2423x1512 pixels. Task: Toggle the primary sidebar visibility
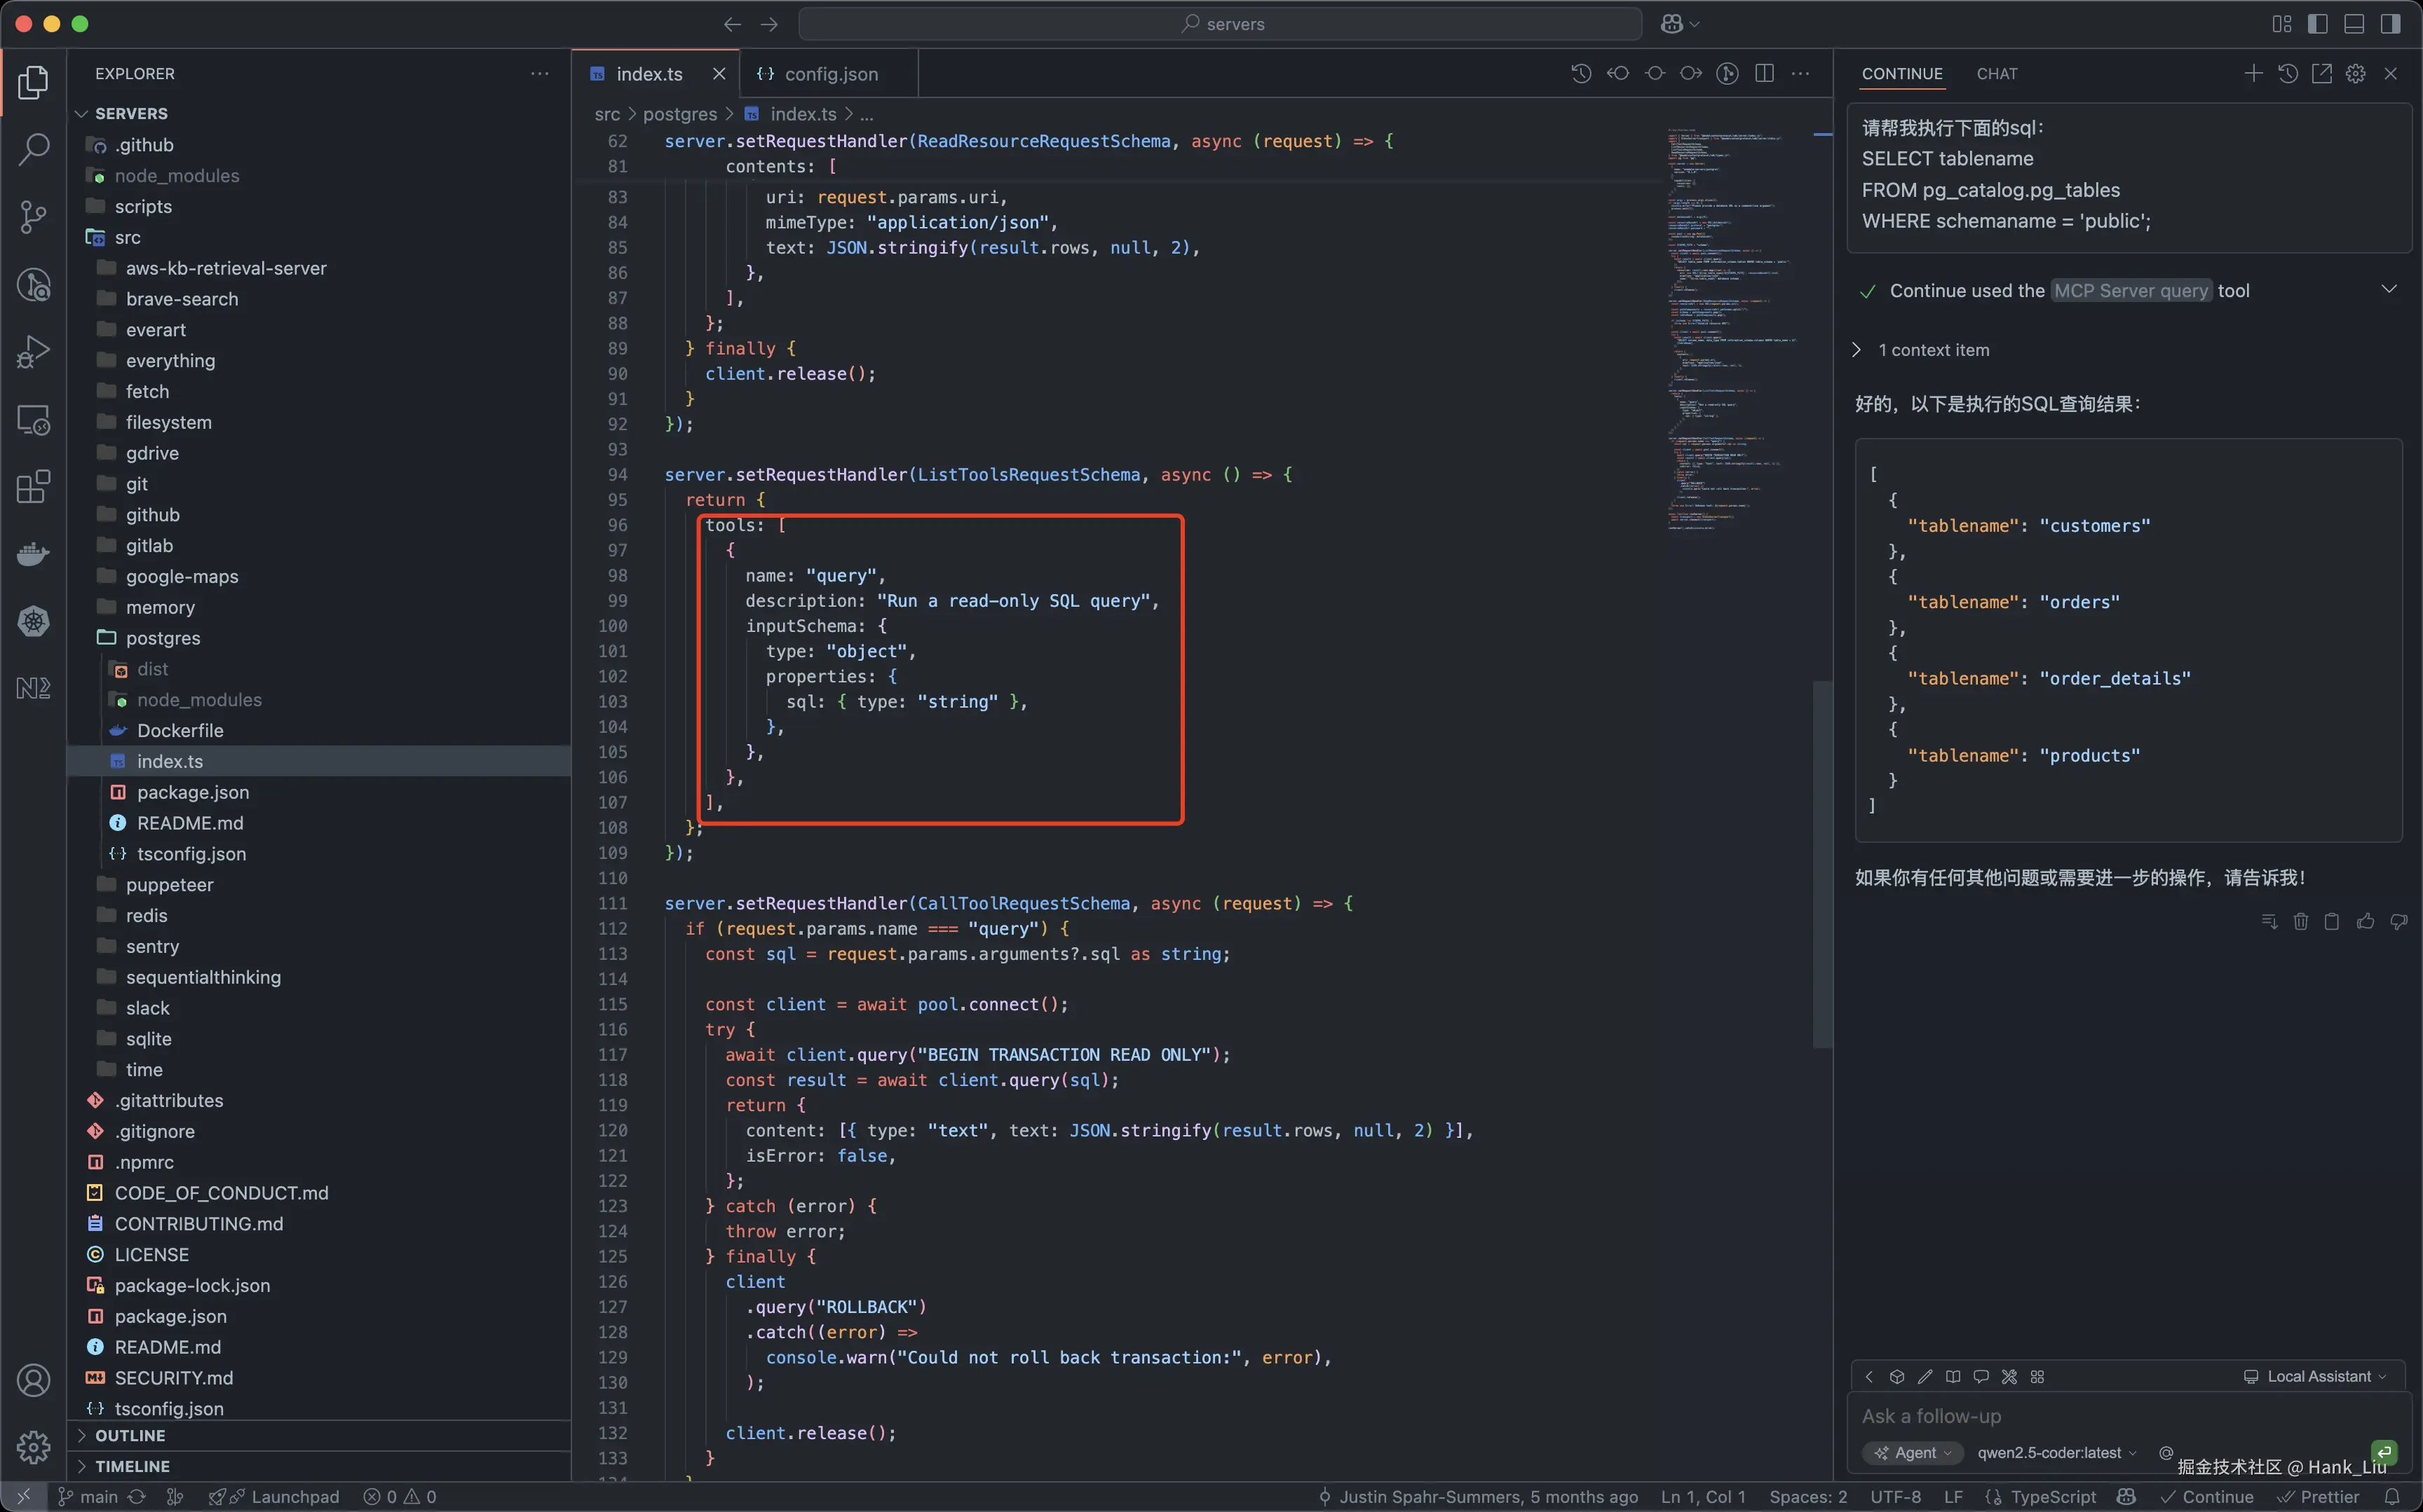tap(2318, 24)
